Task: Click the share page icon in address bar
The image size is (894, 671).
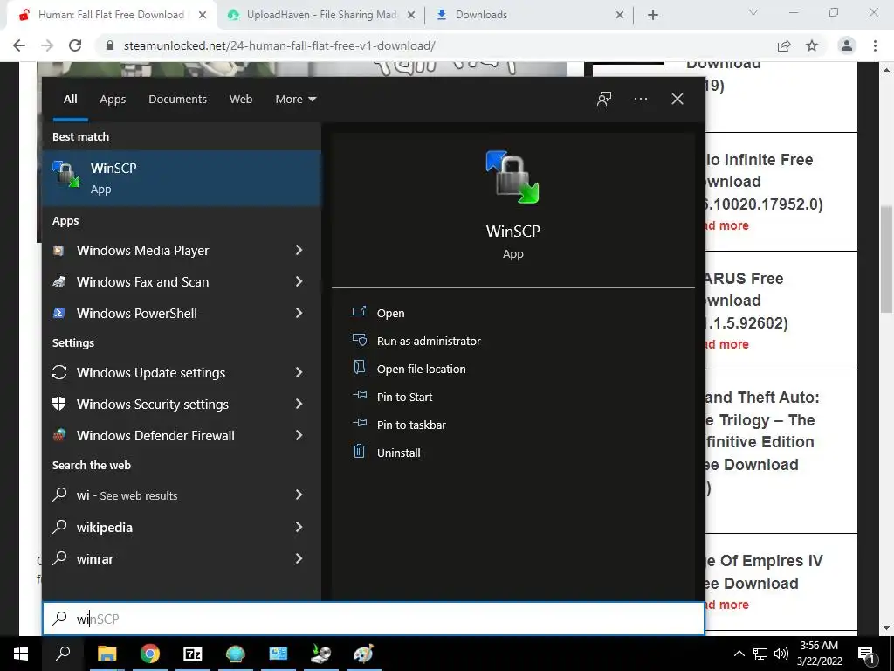Action: (785, 45)
